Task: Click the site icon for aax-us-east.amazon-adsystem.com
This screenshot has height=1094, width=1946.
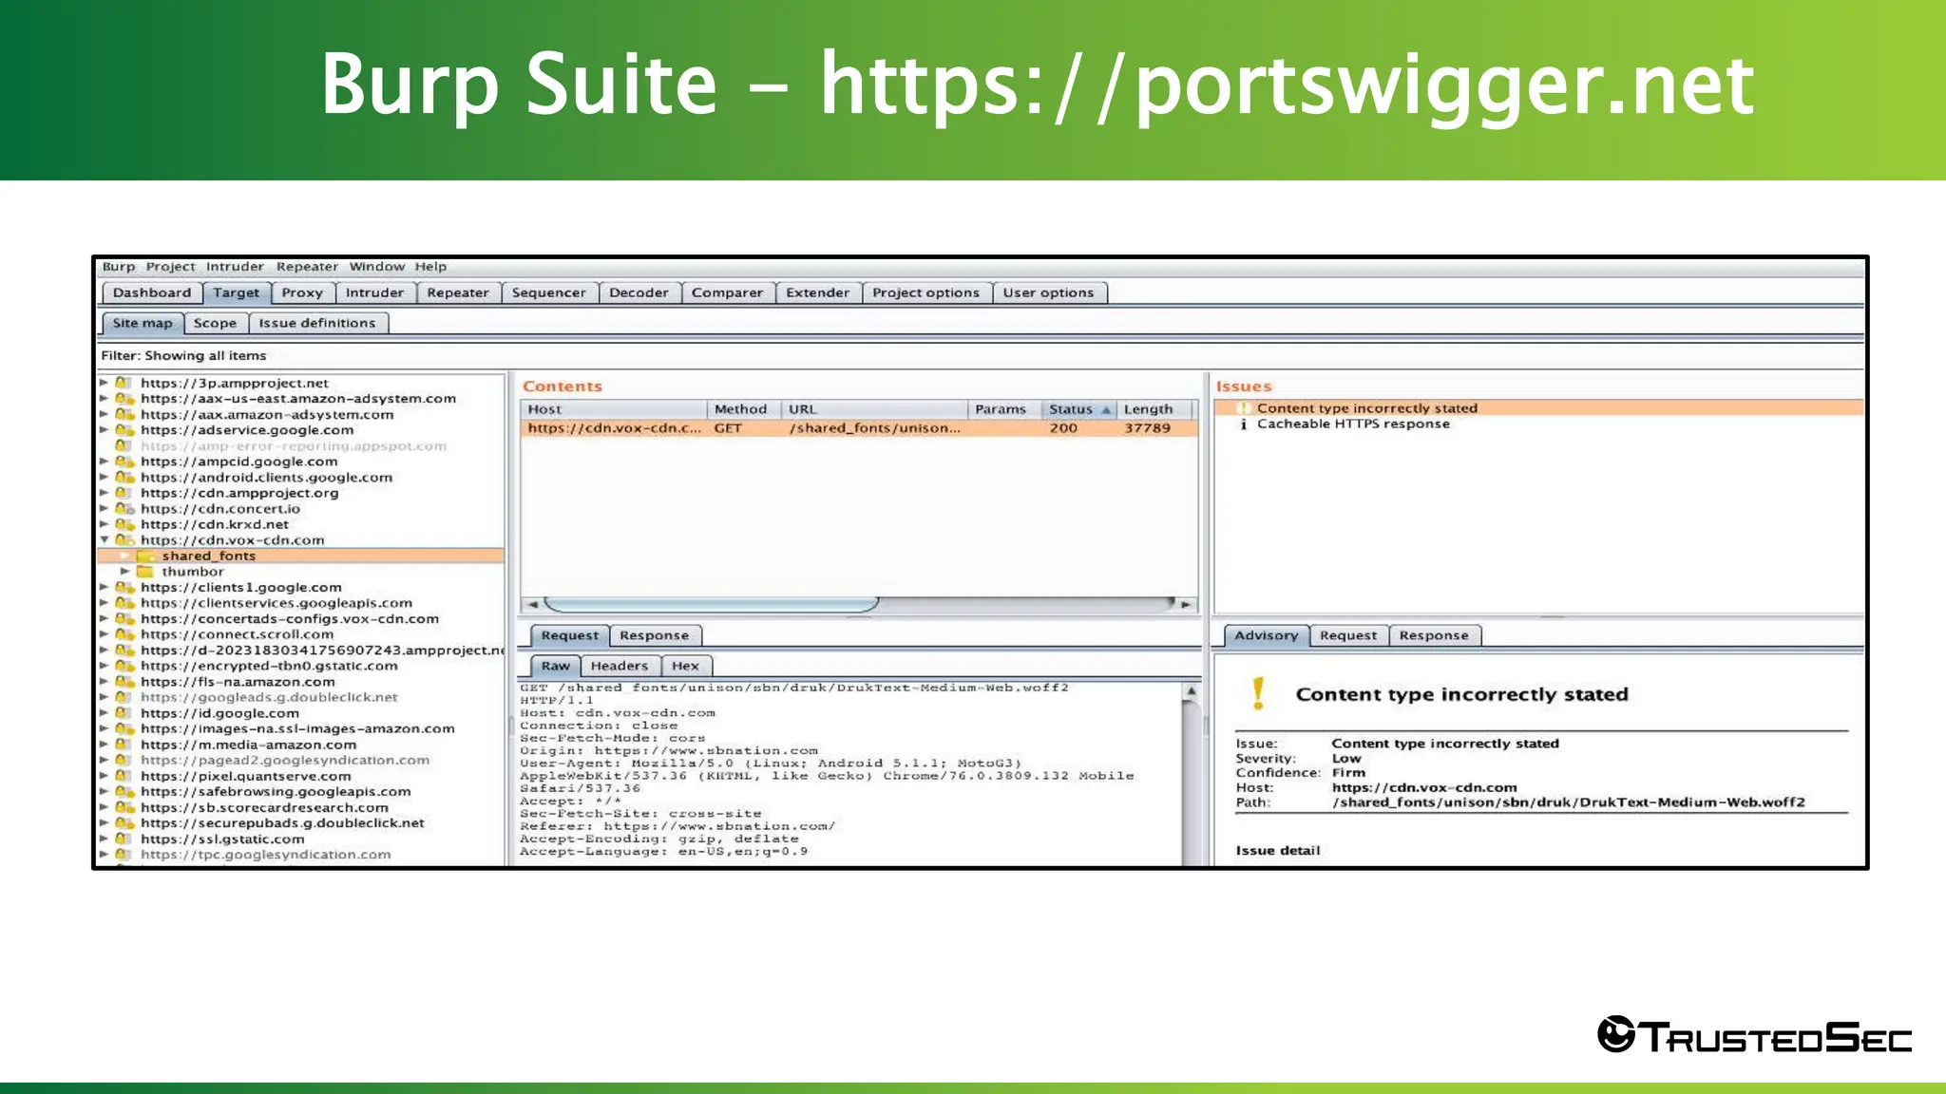Action: [x=124, y=399]
